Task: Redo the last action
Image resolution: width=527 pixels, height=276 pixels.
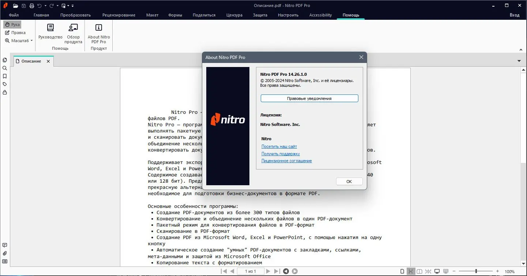Action: [52, 5]
